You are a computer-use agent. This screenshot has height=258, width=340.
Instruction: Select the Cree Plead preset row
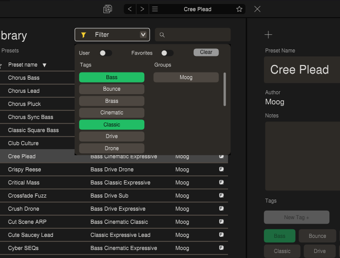pos(114,156)
